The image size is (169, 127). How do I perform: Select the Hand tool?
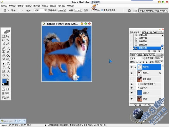(x=3, y=75)
